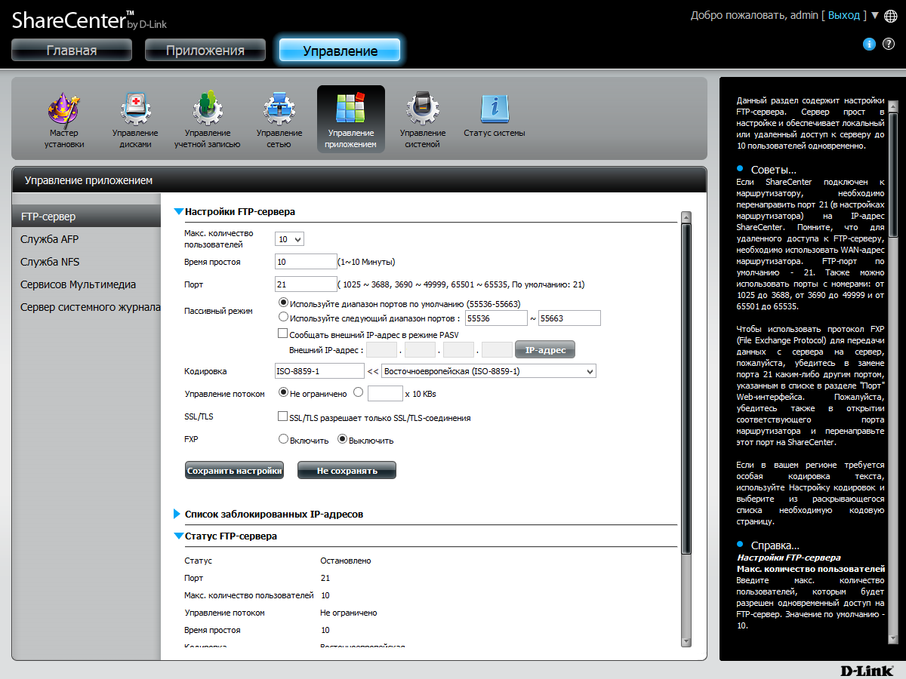This screenshot has width=906, height=679.
Task: Select FTP-сервер in the sidebar
Action: point(86,217)
